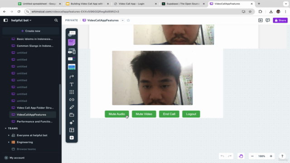Click the Mute Video button
The image size is (290, 163).
tap(144, 114)
